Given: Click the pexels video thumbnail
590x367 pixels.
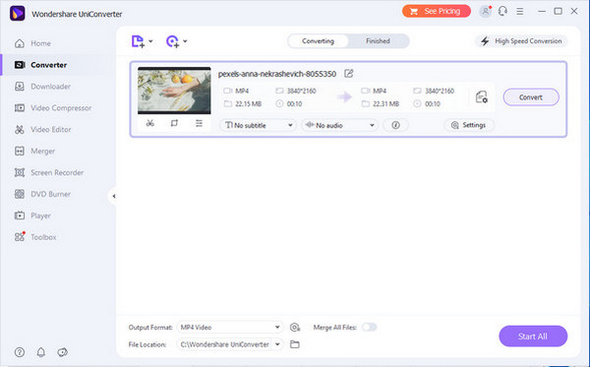Looking at the screenshot, I should [x=174, y=91].
